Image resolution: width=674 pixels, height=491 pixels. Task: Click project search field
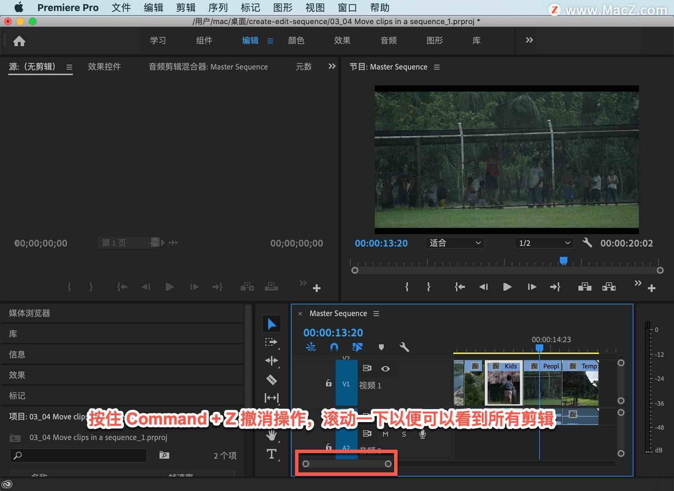78,456
